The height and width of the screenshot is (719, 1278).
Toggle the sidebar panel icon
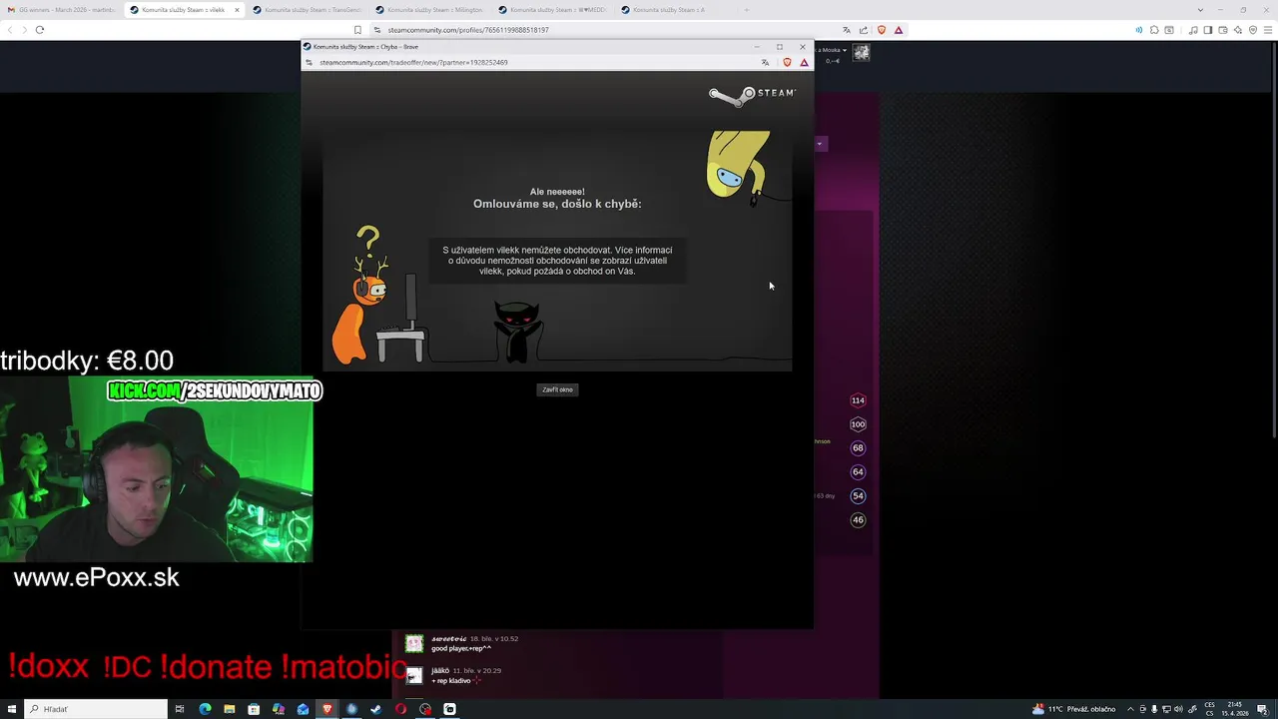(x=1207, y=30)
